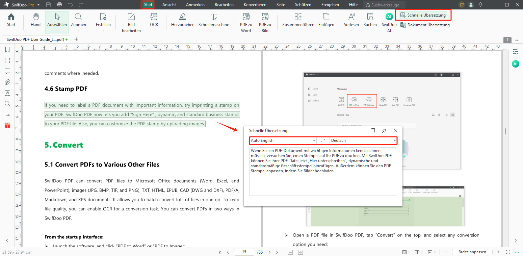Switch to the Anmerken tab

tap(195, 5)
